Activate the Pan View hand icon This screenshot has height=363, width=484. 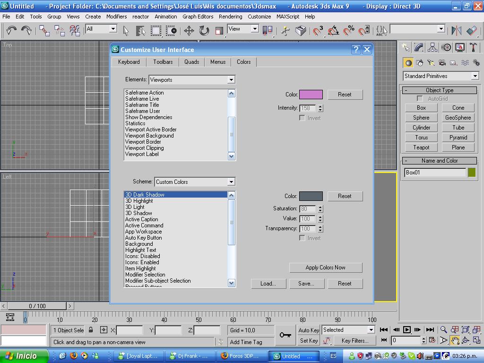[x=455, y=340]
